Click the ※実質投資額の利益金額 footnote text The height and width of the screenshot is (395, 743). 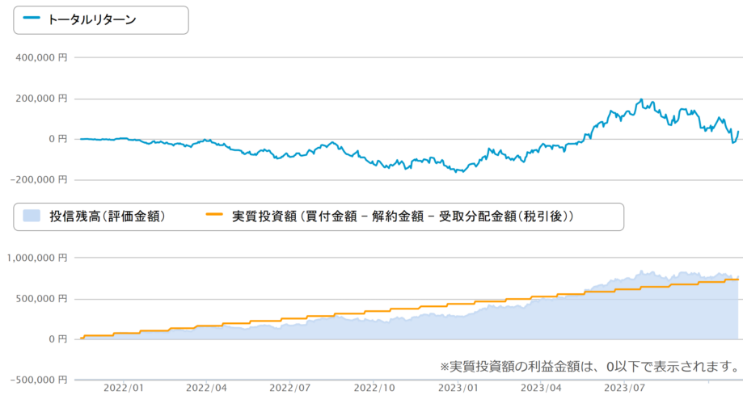click(x=589, y=367)
